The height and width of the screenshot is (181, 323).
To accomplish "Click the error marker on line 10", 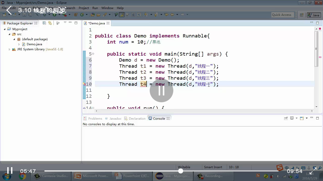I will coord(85,84).
